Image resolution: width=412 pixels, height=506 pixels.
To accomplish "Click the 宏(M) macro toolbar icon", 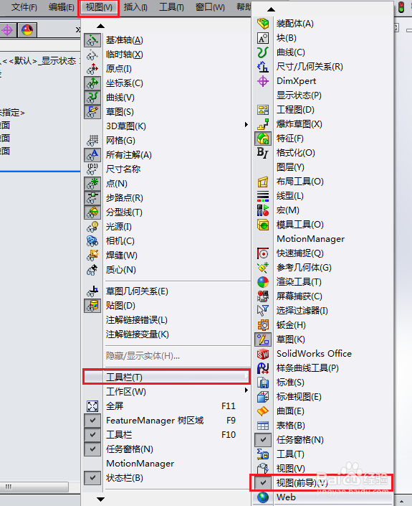I will coord(263,210).
